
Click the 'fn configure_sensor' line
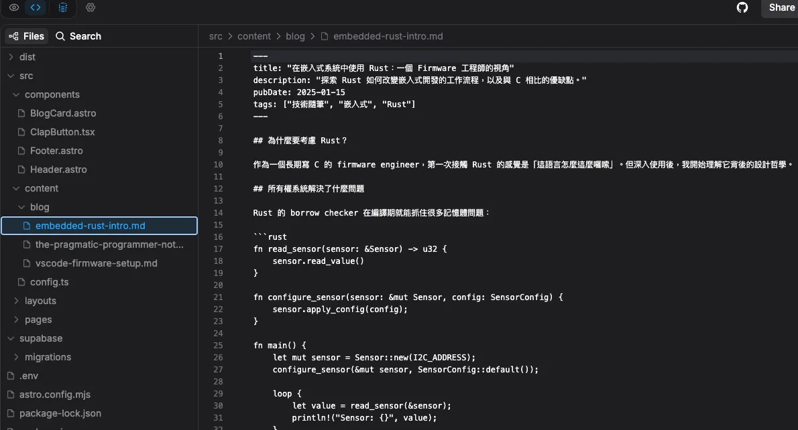pos(408,297)
